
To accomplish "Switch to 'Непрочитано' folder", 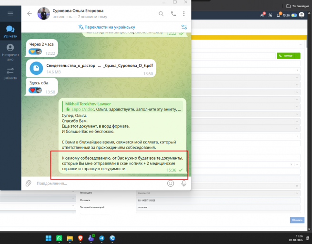I will (x=10, y=52).
